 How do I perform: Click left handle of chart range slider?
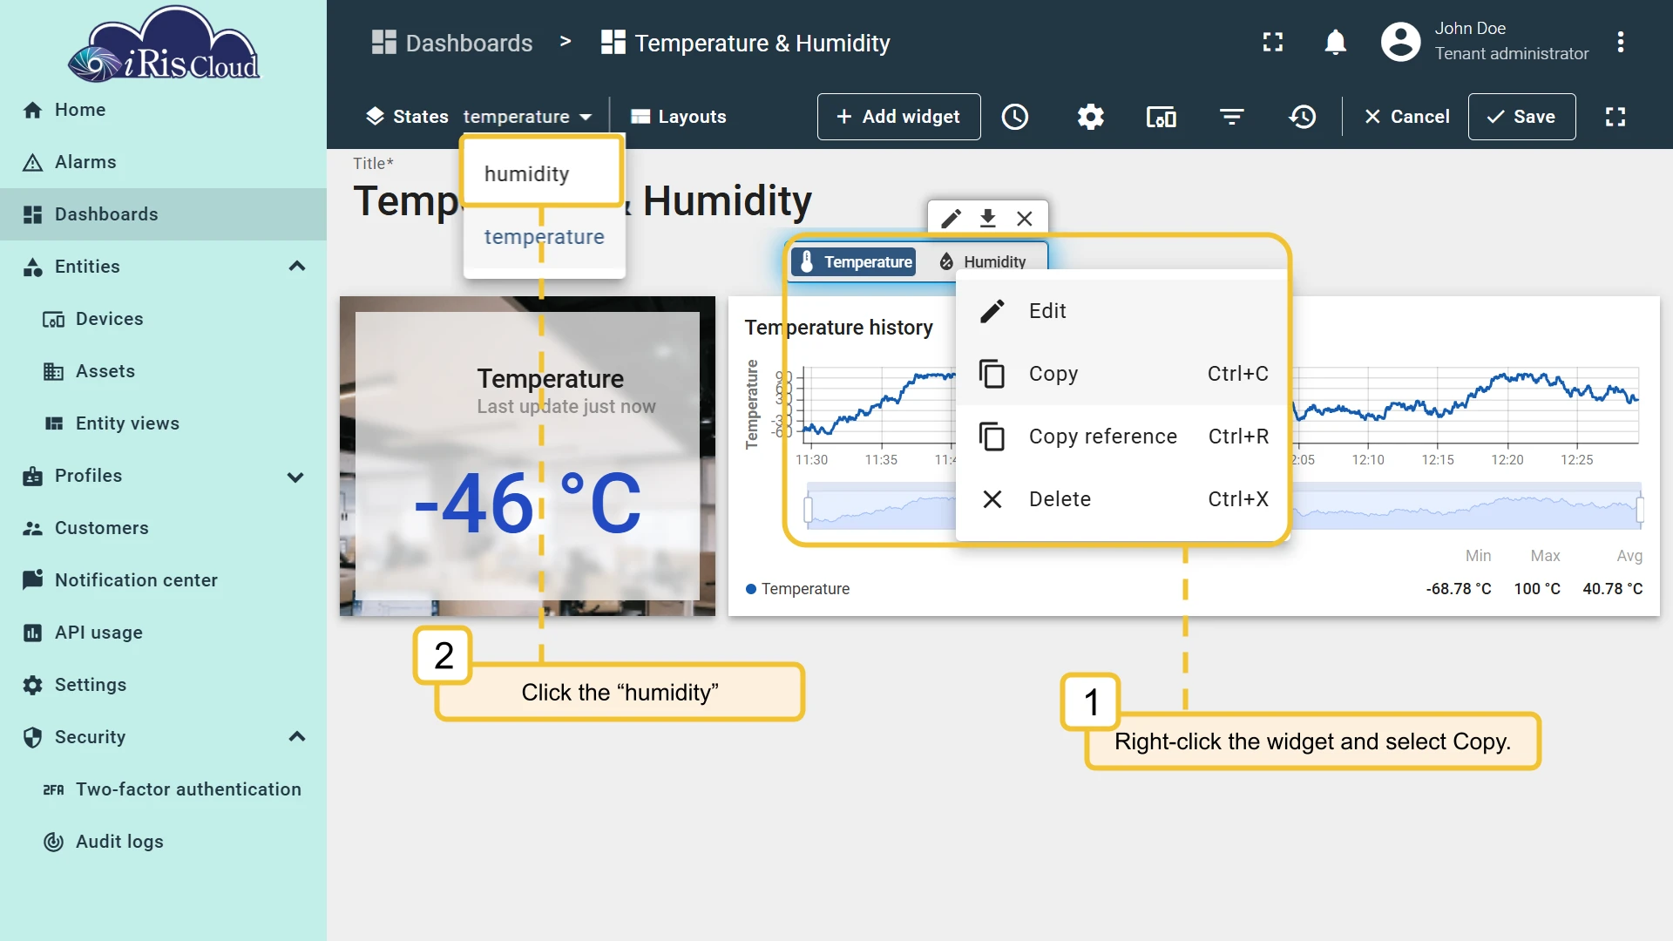[x=809, y=509]
